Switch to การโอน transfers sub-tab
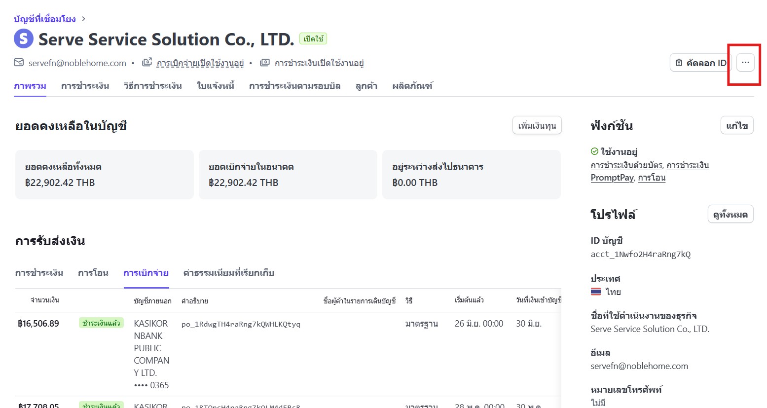 point(93,273)
